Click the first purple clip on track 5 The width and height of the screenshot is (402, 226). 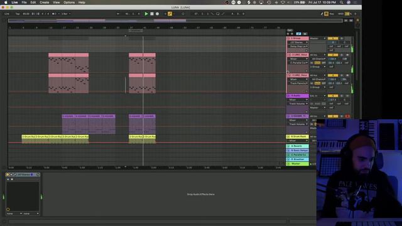(x=68, y=124)
